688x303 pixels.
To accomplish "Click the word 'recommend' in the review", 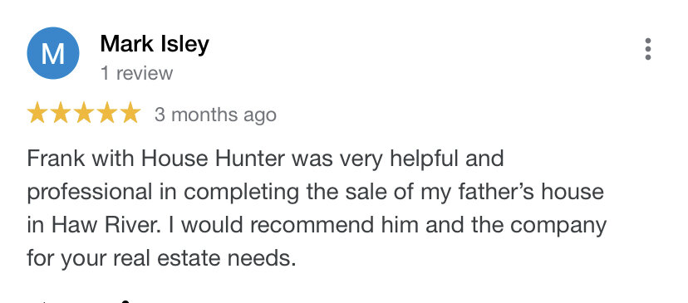I will tap(313, 225).
